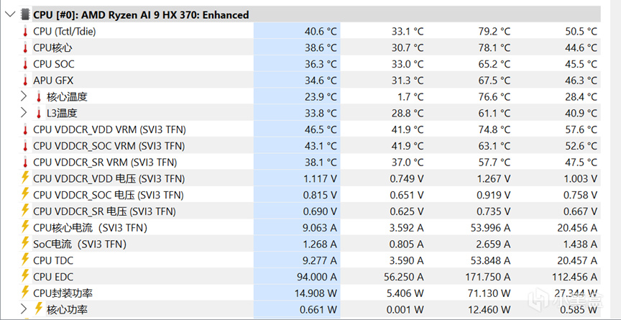Click thermometer icon beside CPU核心

coord(25,48)
